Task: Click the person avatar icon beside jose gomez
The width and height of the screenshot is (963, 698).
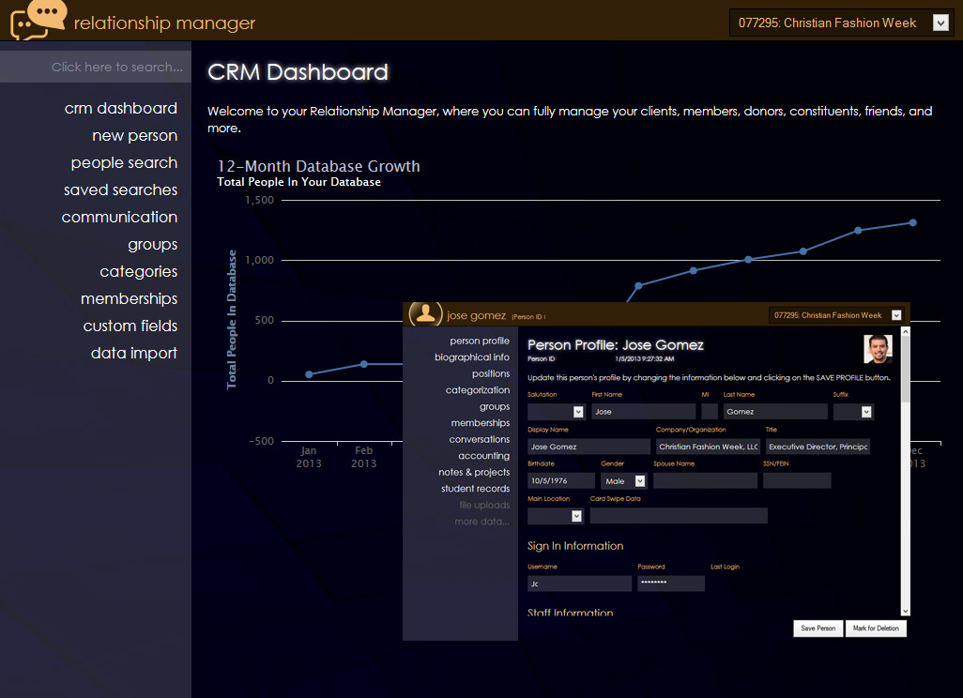Action: [427, 315]
